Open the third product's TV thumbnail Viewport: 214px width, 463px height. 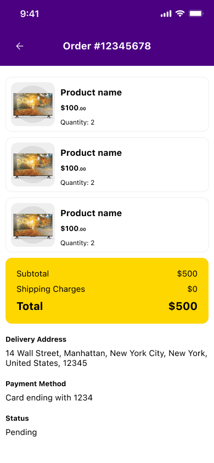pyautogui.click(x=33, y=225)
